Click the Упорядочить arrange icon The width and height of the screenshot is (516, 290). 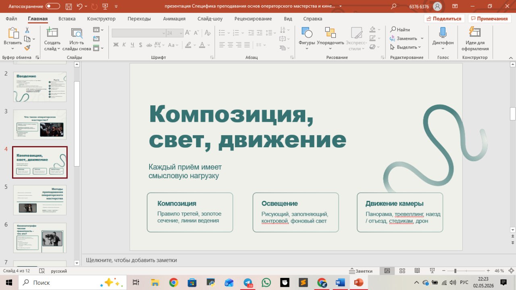tap(330, 33)
